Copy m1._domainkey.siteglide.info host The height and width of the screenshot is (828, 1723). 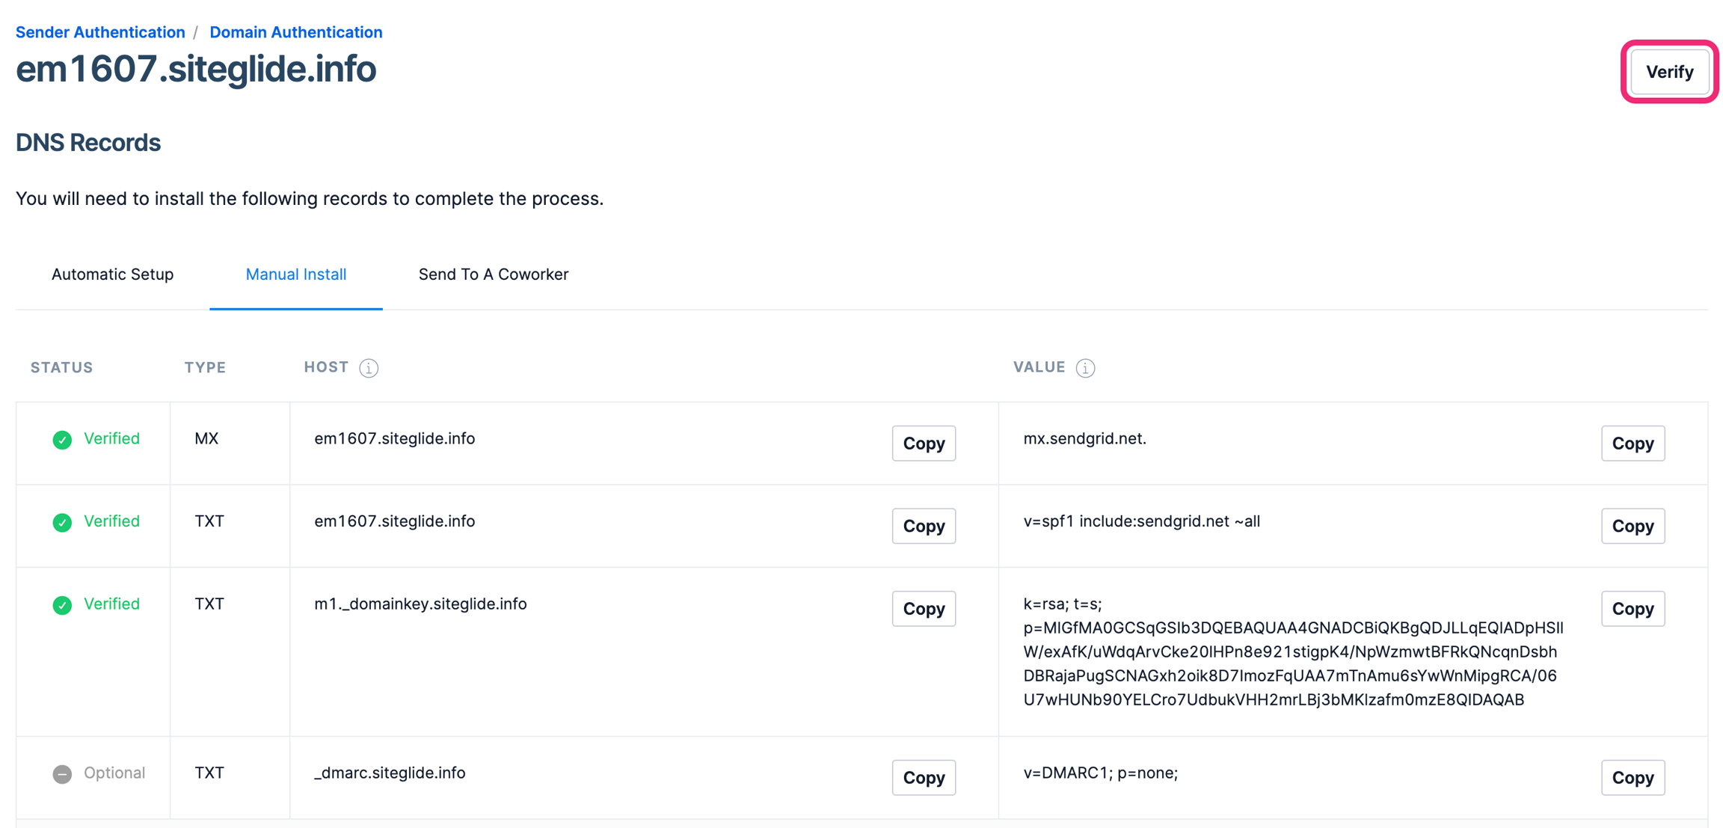(x=923, y=609)
